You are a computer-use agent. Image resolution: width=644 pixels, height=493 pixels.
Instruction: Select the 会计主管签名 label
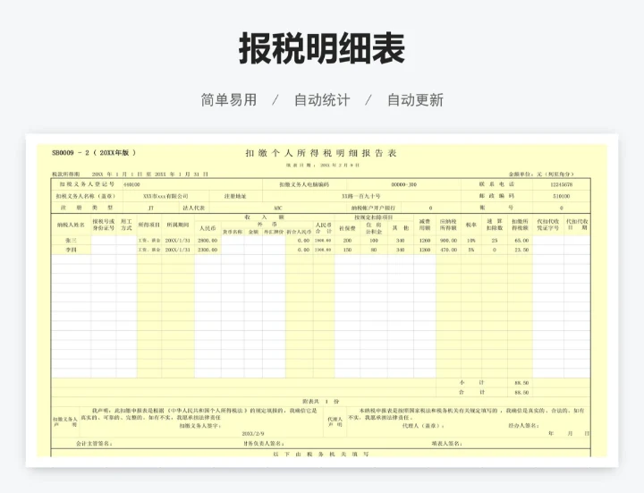coord(95,444)
